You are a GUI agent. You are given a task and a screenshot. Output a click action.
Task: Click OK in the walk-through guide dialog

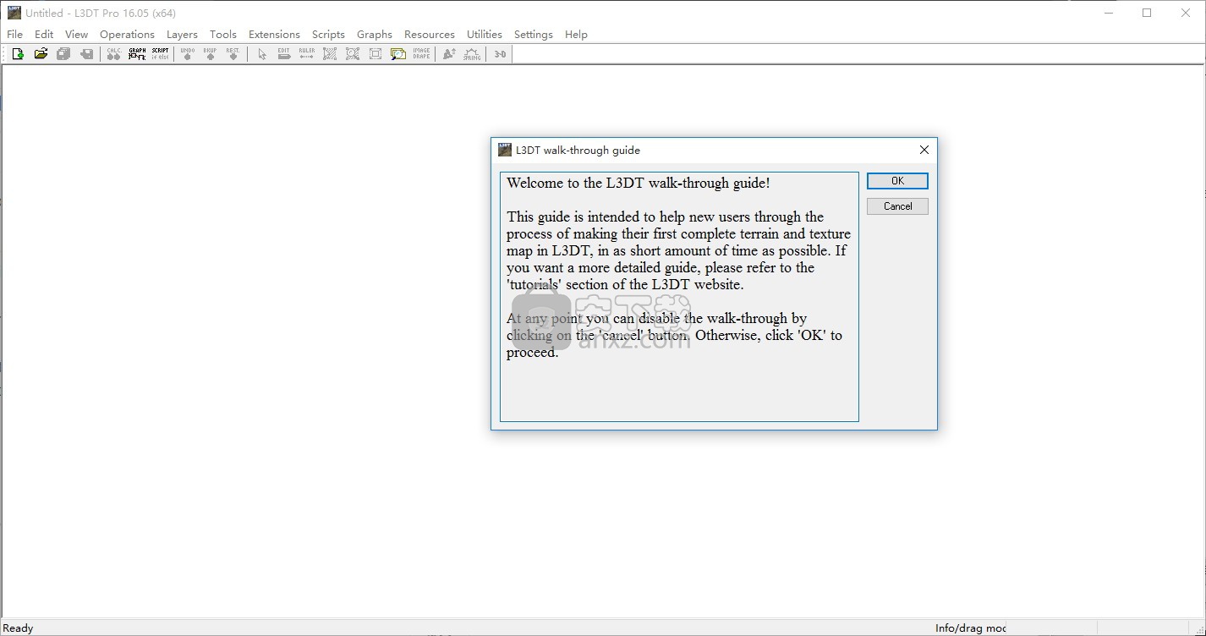tap(897, 181)
